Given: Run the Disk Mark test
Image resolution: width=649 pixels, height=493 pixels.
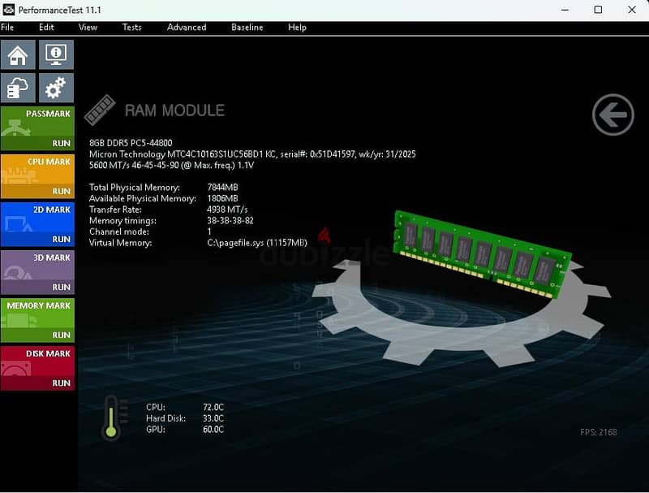Looking at the screenshot, I should pyautogui.click(x=62, y=383).
